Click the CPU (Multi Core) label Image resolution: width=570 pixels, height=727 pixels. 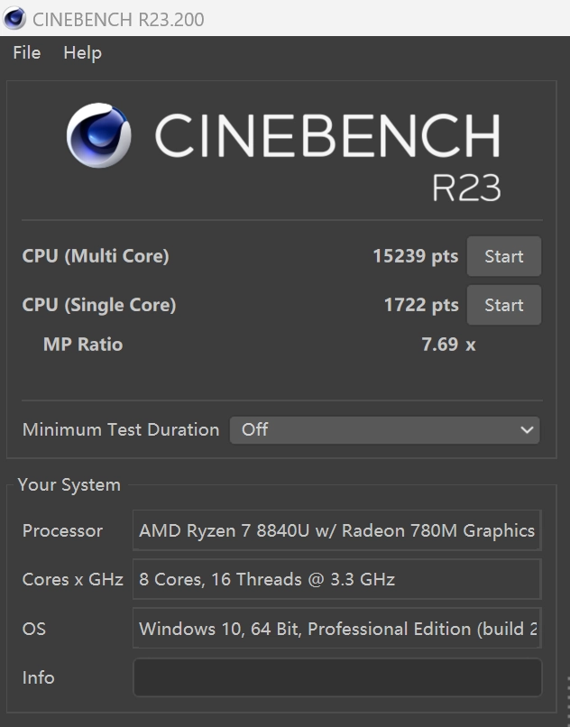(96, 256)
